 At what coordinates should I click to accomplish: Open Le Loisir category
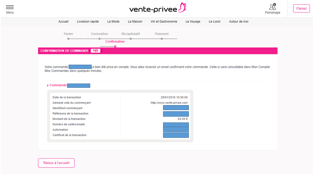tap(215, 22)
